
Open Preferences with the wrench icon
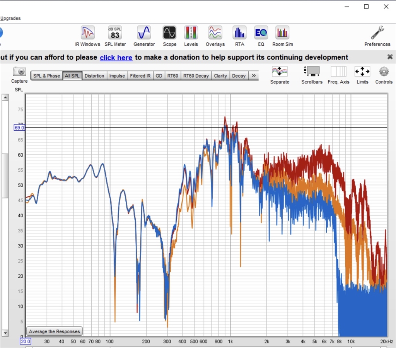click(x=377, y=36)
